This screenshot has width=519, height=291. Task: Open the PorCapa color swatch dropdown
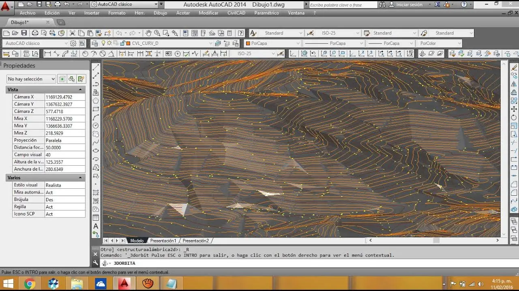click(x=272, y=43)
